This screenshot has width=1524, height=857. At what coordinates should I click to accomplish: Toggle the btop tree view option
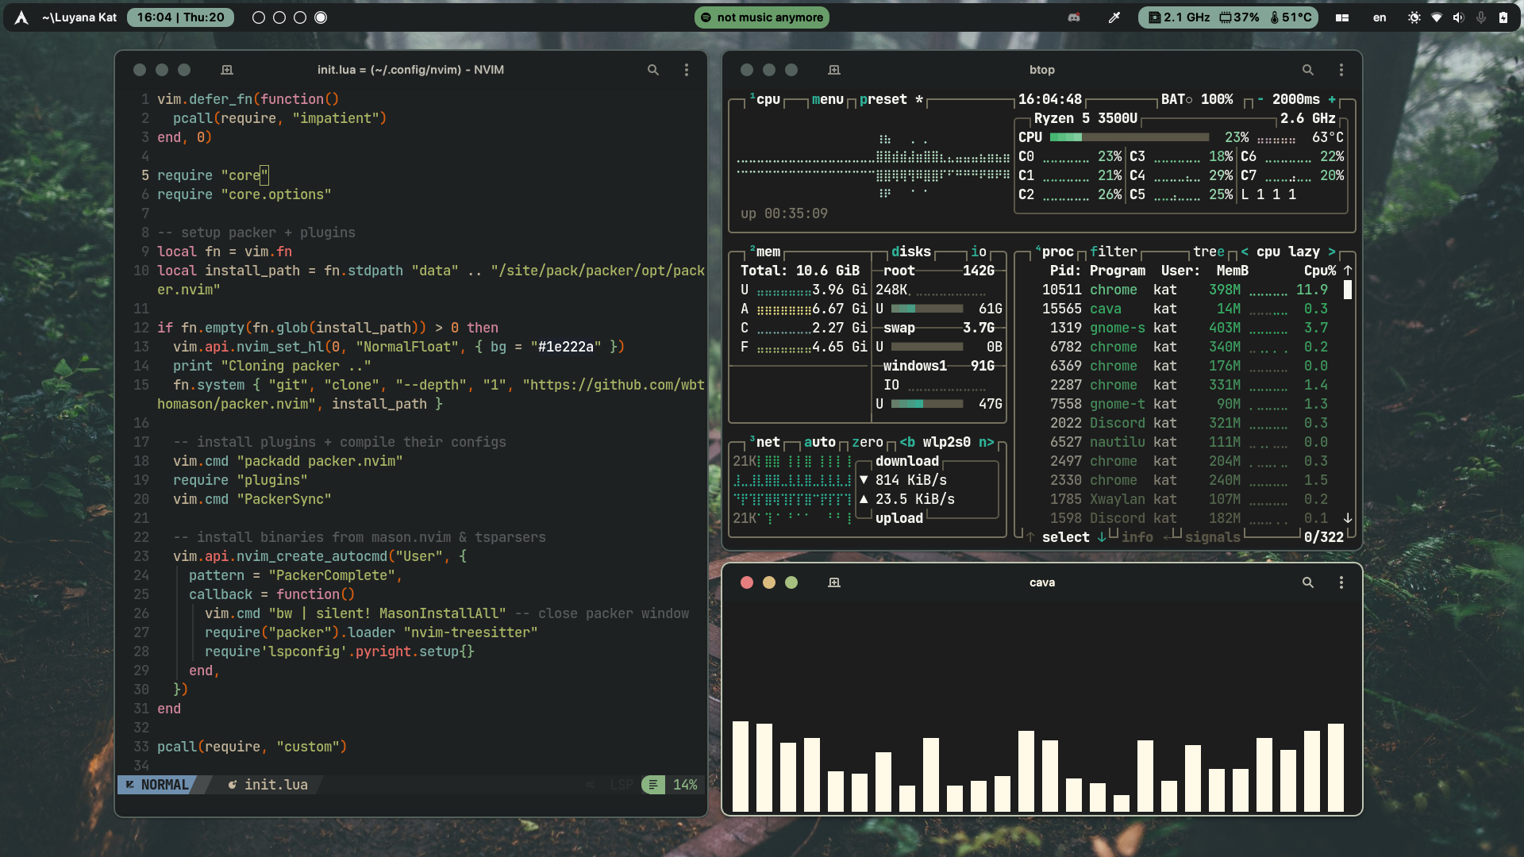[1209, 252]
